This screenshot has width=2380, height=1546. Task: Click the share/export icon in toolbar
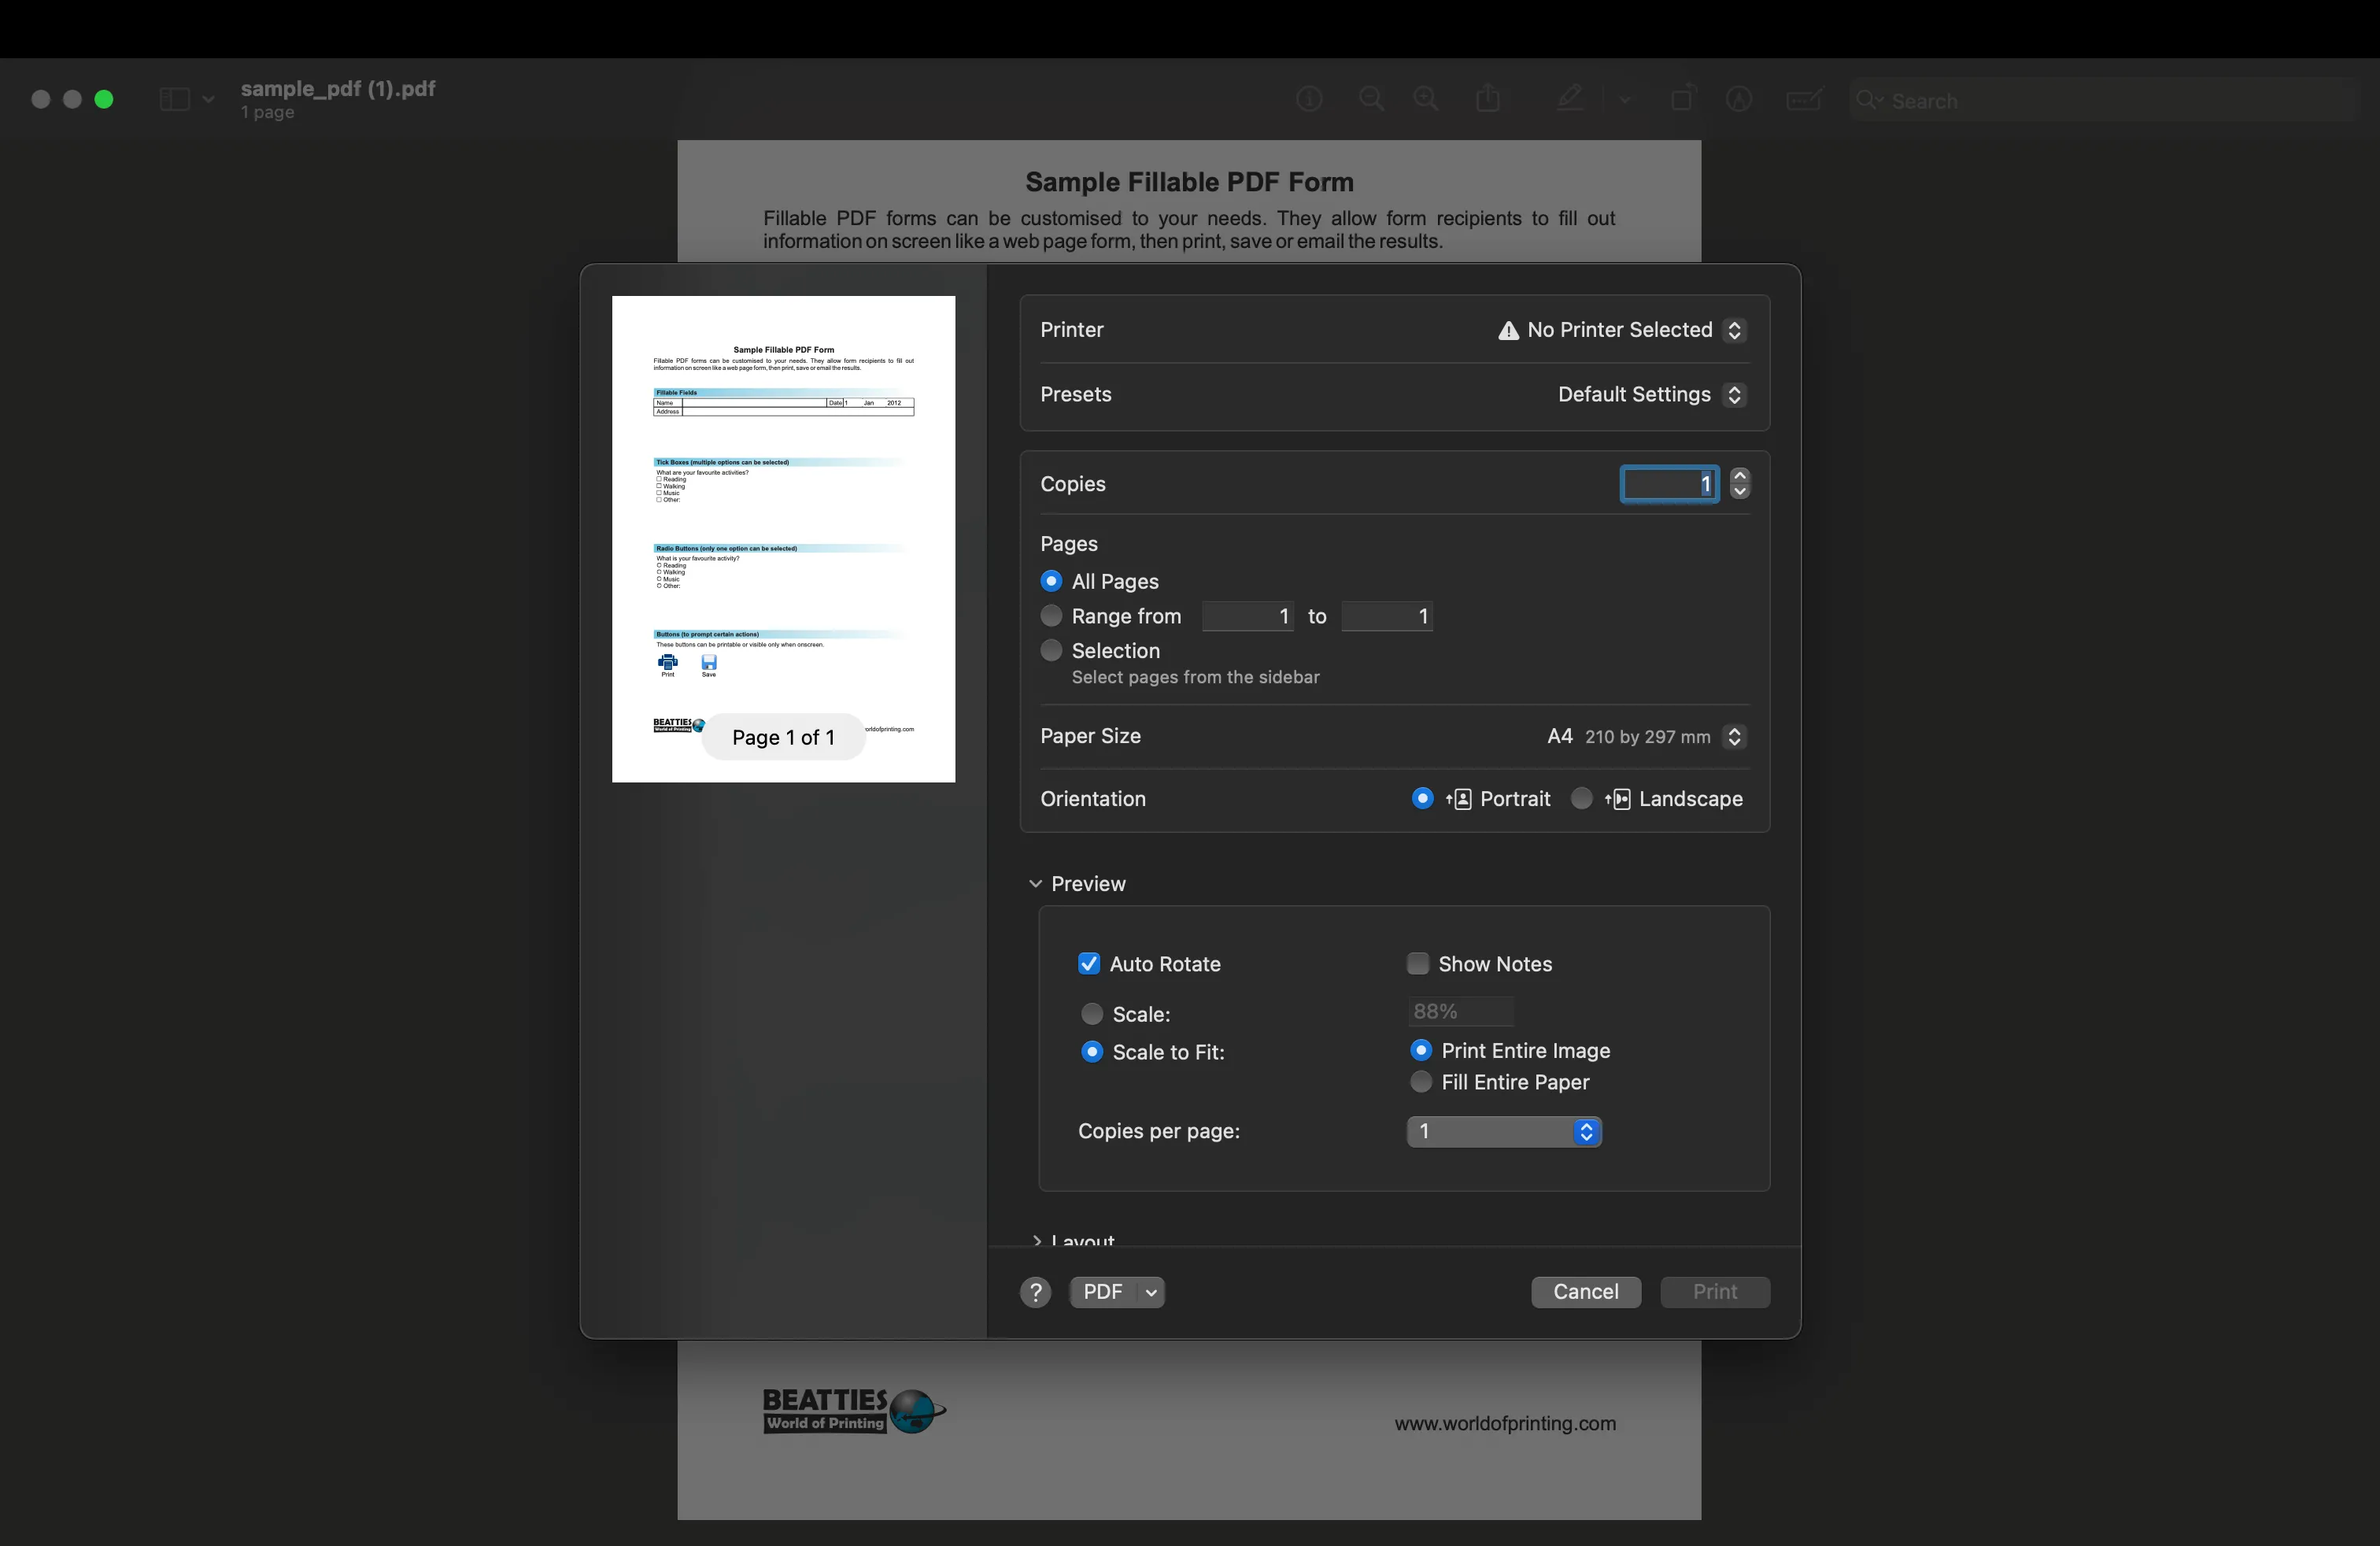(1488, 99)
